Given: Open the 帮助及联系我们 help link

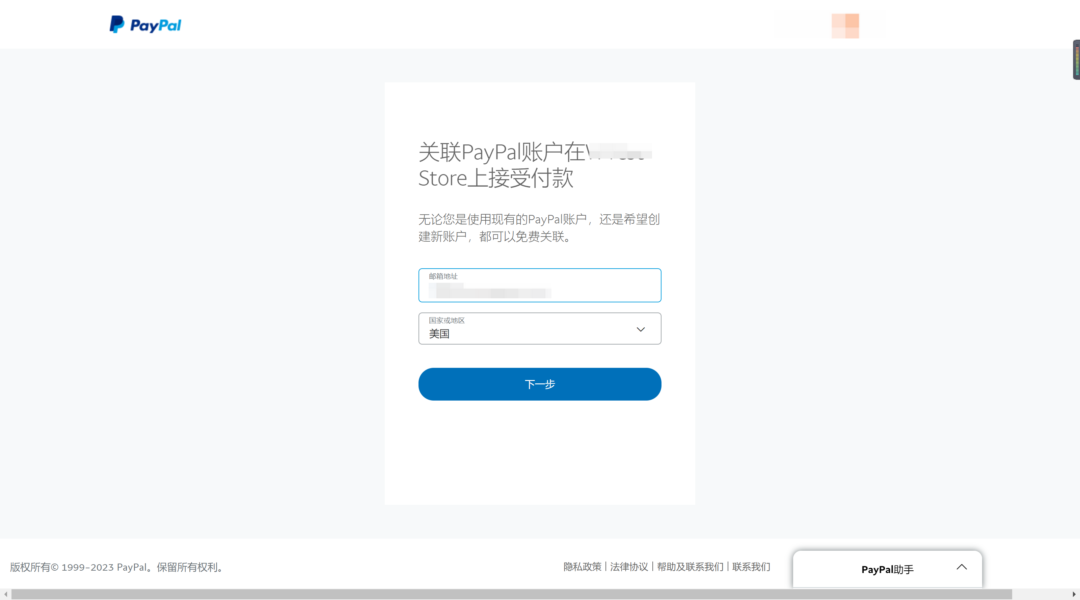Looking at the screenshot, I should coord(690,567).
